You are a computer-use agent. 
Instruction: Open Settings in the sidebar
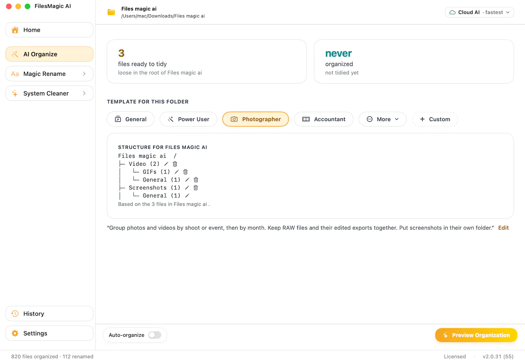(50, 333)
